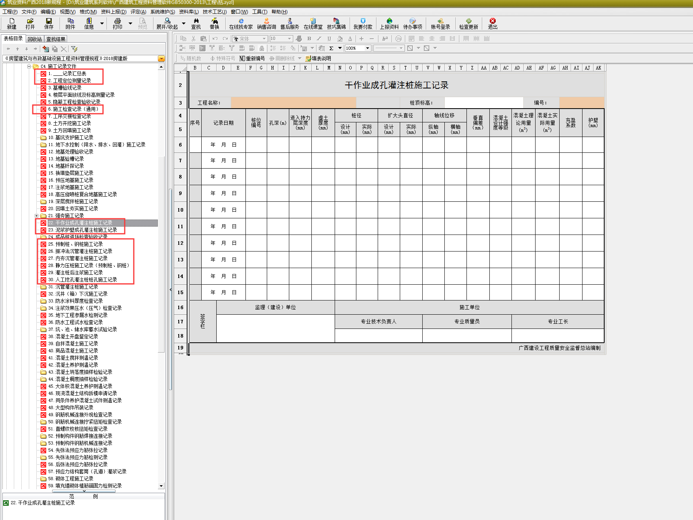The width and height of the screenshot is (693, 520).
Task: Open the line style dropdown
Action: (401, 48)
